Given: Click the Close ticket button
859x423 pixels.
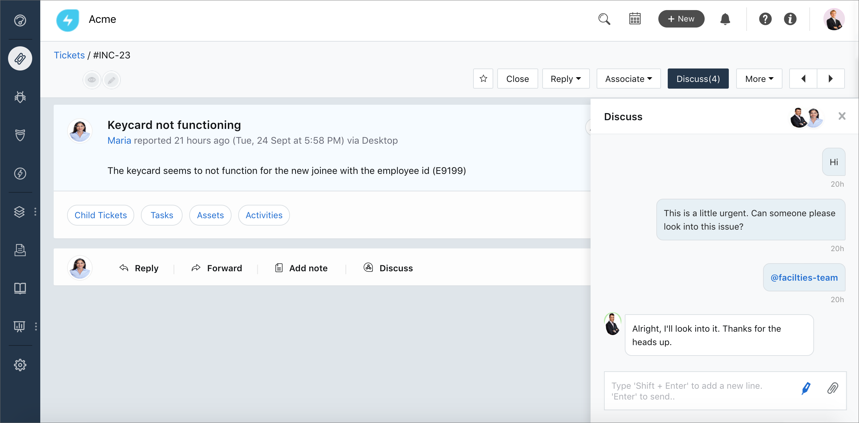Looking at the screenshot, I should tap(517, 79).
